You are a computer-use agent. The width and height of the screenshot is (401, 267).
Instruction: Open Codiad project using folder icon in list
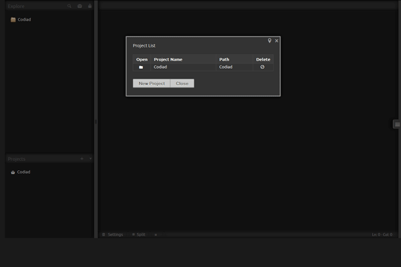141,67
